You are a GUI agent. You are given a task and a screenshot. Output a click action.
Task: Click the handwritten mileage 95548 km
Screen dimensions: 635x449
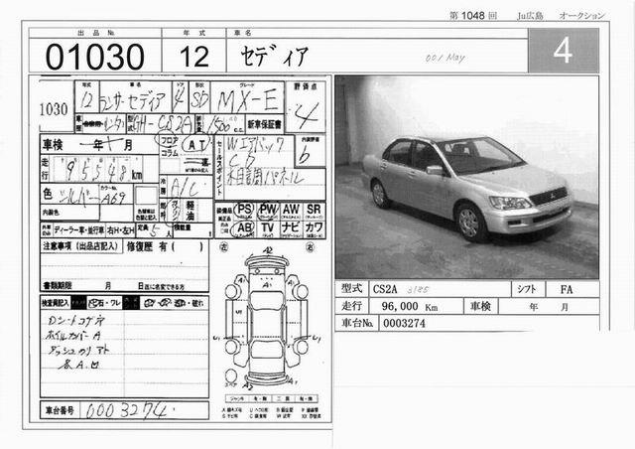click(98, 170)
